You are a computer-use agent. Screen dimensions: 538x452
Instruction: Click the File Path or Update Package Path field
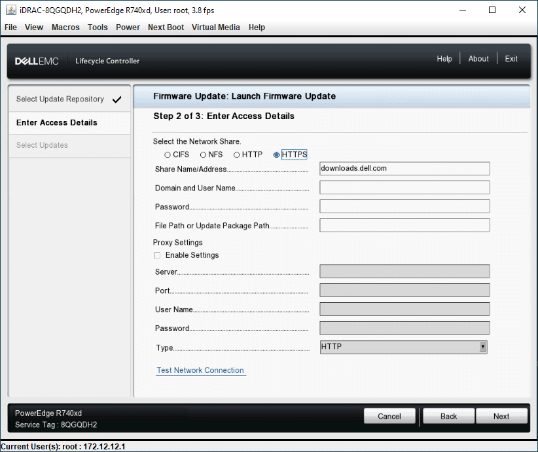click(404, 225)
